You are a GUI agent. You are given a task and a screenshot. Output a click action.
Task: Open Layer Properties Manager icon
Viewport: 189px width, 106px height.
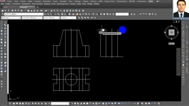click(x=3, y=14)
